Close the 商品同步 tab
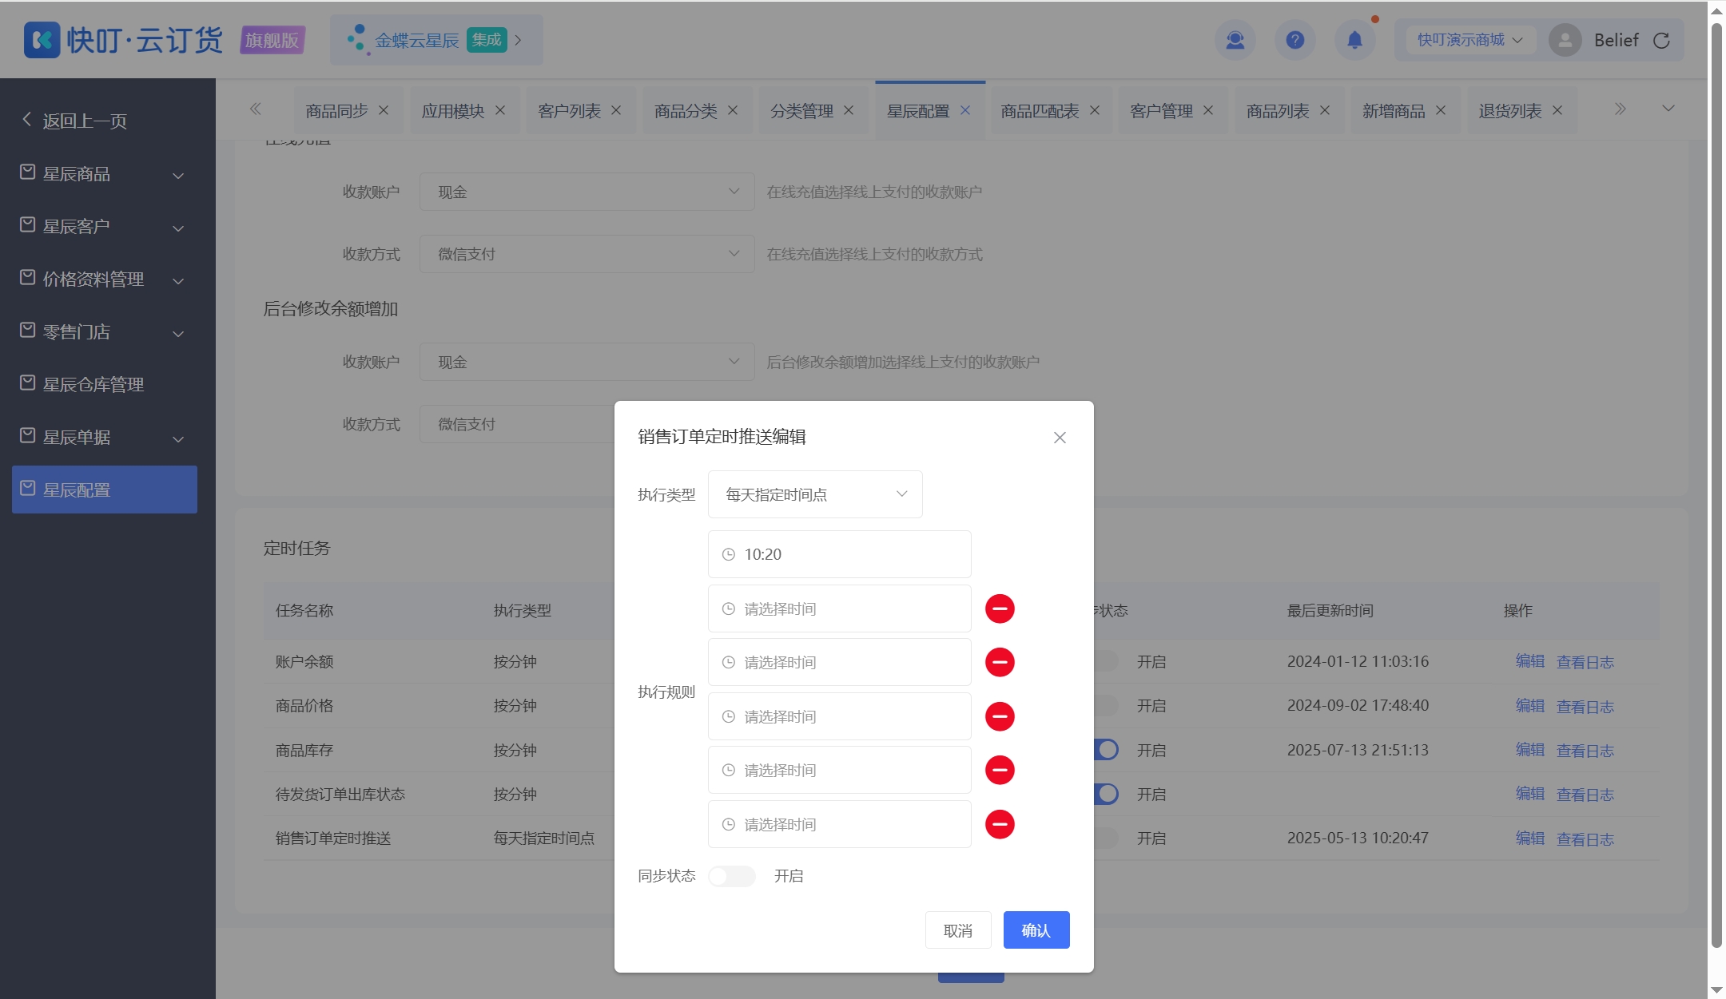This screenshot has width=1726, height=999. (x=384, y=110)
